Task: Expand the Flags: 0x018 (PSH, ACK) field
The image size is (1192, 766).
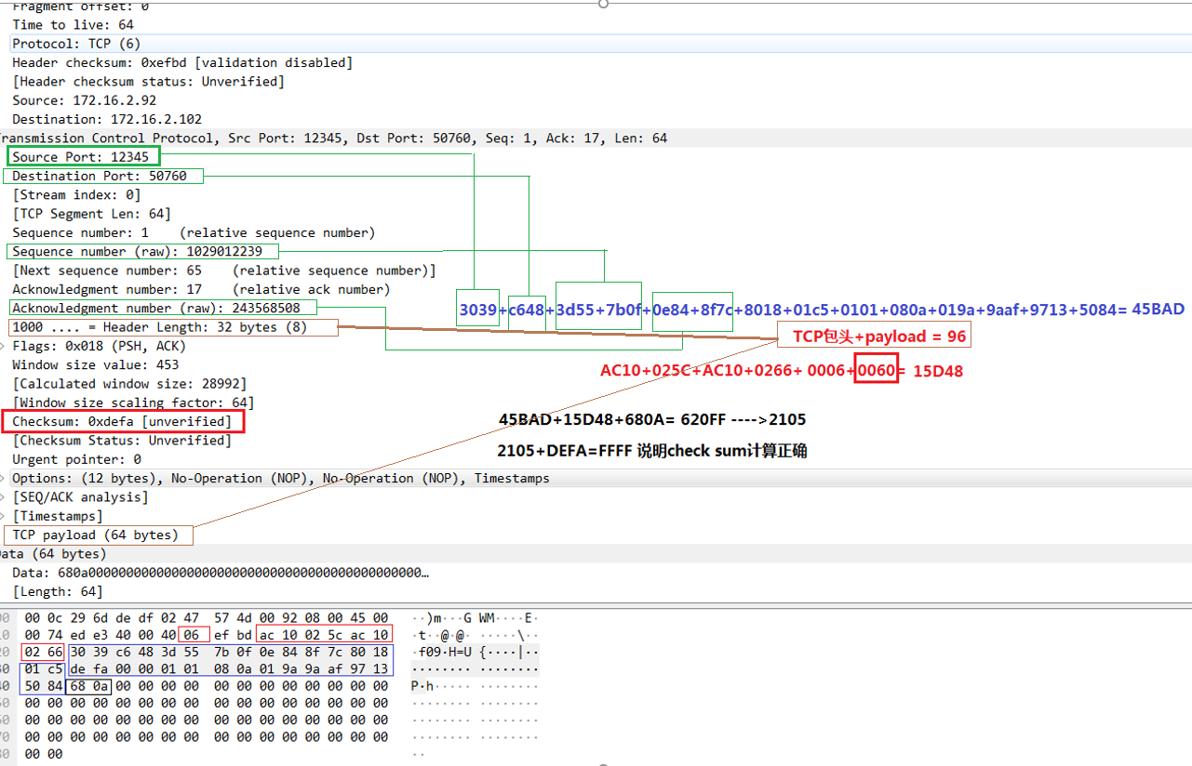Action: tap(4, 346)
